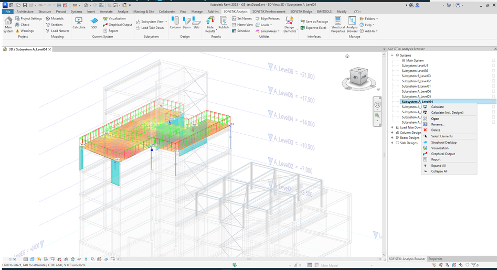Select the Slab design tool

pyautogui.click(x=196, y=23)
